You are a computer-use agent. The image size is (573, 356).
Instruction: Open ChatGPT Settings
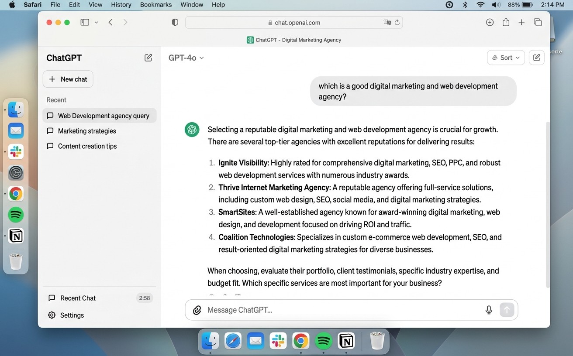pyautogui.click(x=66, y=315)
